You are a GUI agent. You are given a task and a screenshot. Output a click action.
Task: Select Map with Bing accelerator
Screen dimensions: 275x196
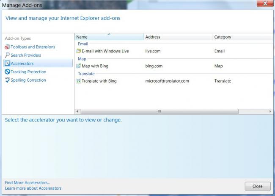click(95, 66)
